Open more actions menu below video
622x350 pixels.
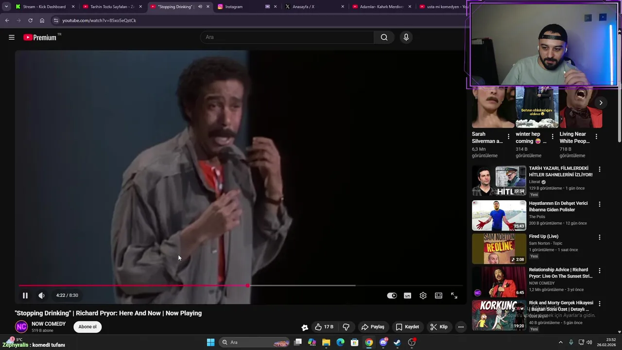pyautogui.click(x=461, y=327)
